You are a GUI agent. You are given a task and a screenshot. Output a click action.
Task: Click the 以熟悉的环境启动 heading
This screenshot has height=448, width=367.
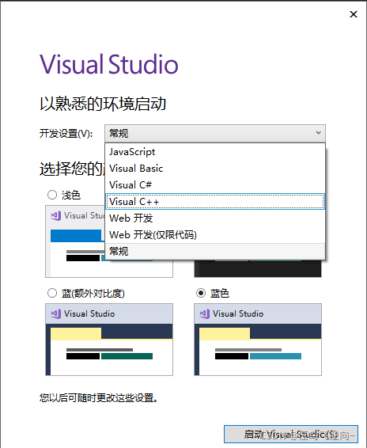coord(103,104)
